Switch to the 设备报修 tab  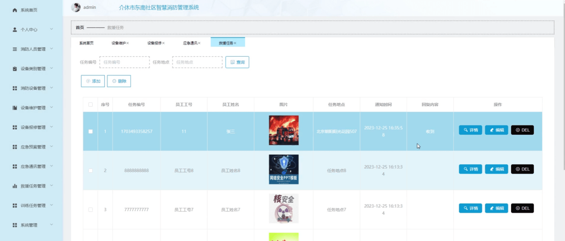(154, 43)
